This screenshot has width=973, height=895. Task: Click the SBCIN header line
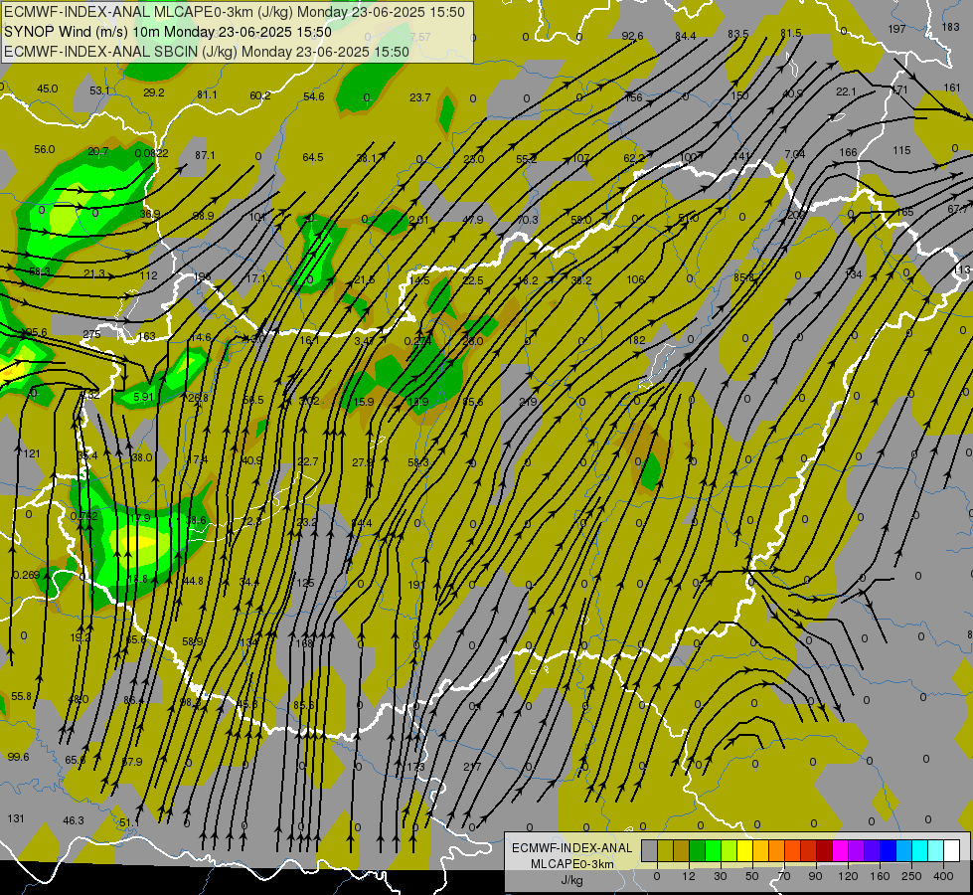[x=207, y=52]
